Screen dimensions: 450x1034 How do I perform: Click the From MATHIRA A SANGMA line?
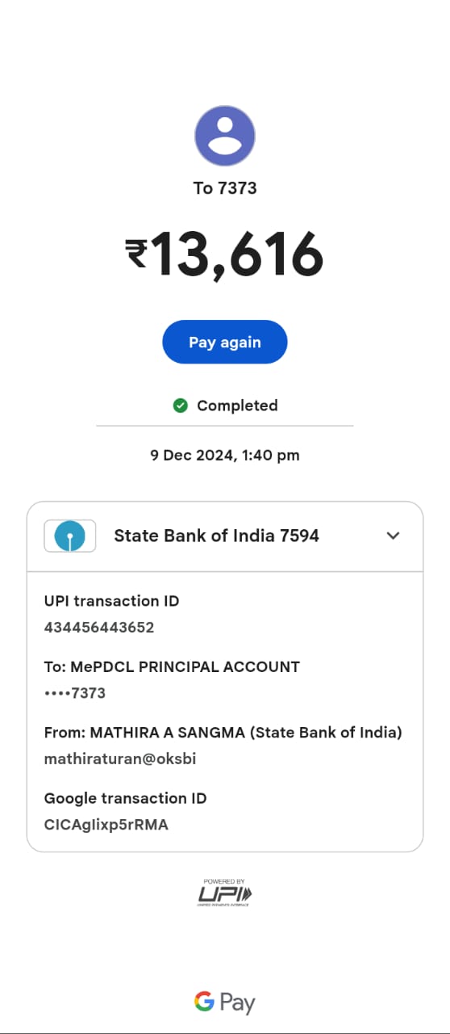223,733
